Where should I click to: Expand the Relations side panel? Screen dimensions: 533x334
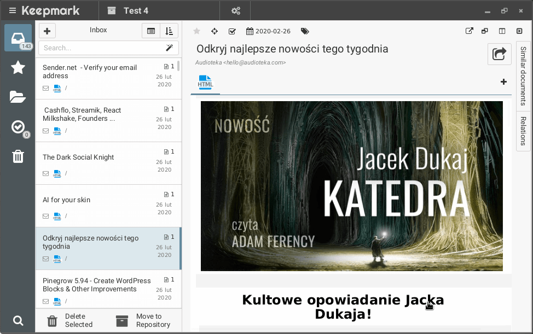(x=523, y=131)
